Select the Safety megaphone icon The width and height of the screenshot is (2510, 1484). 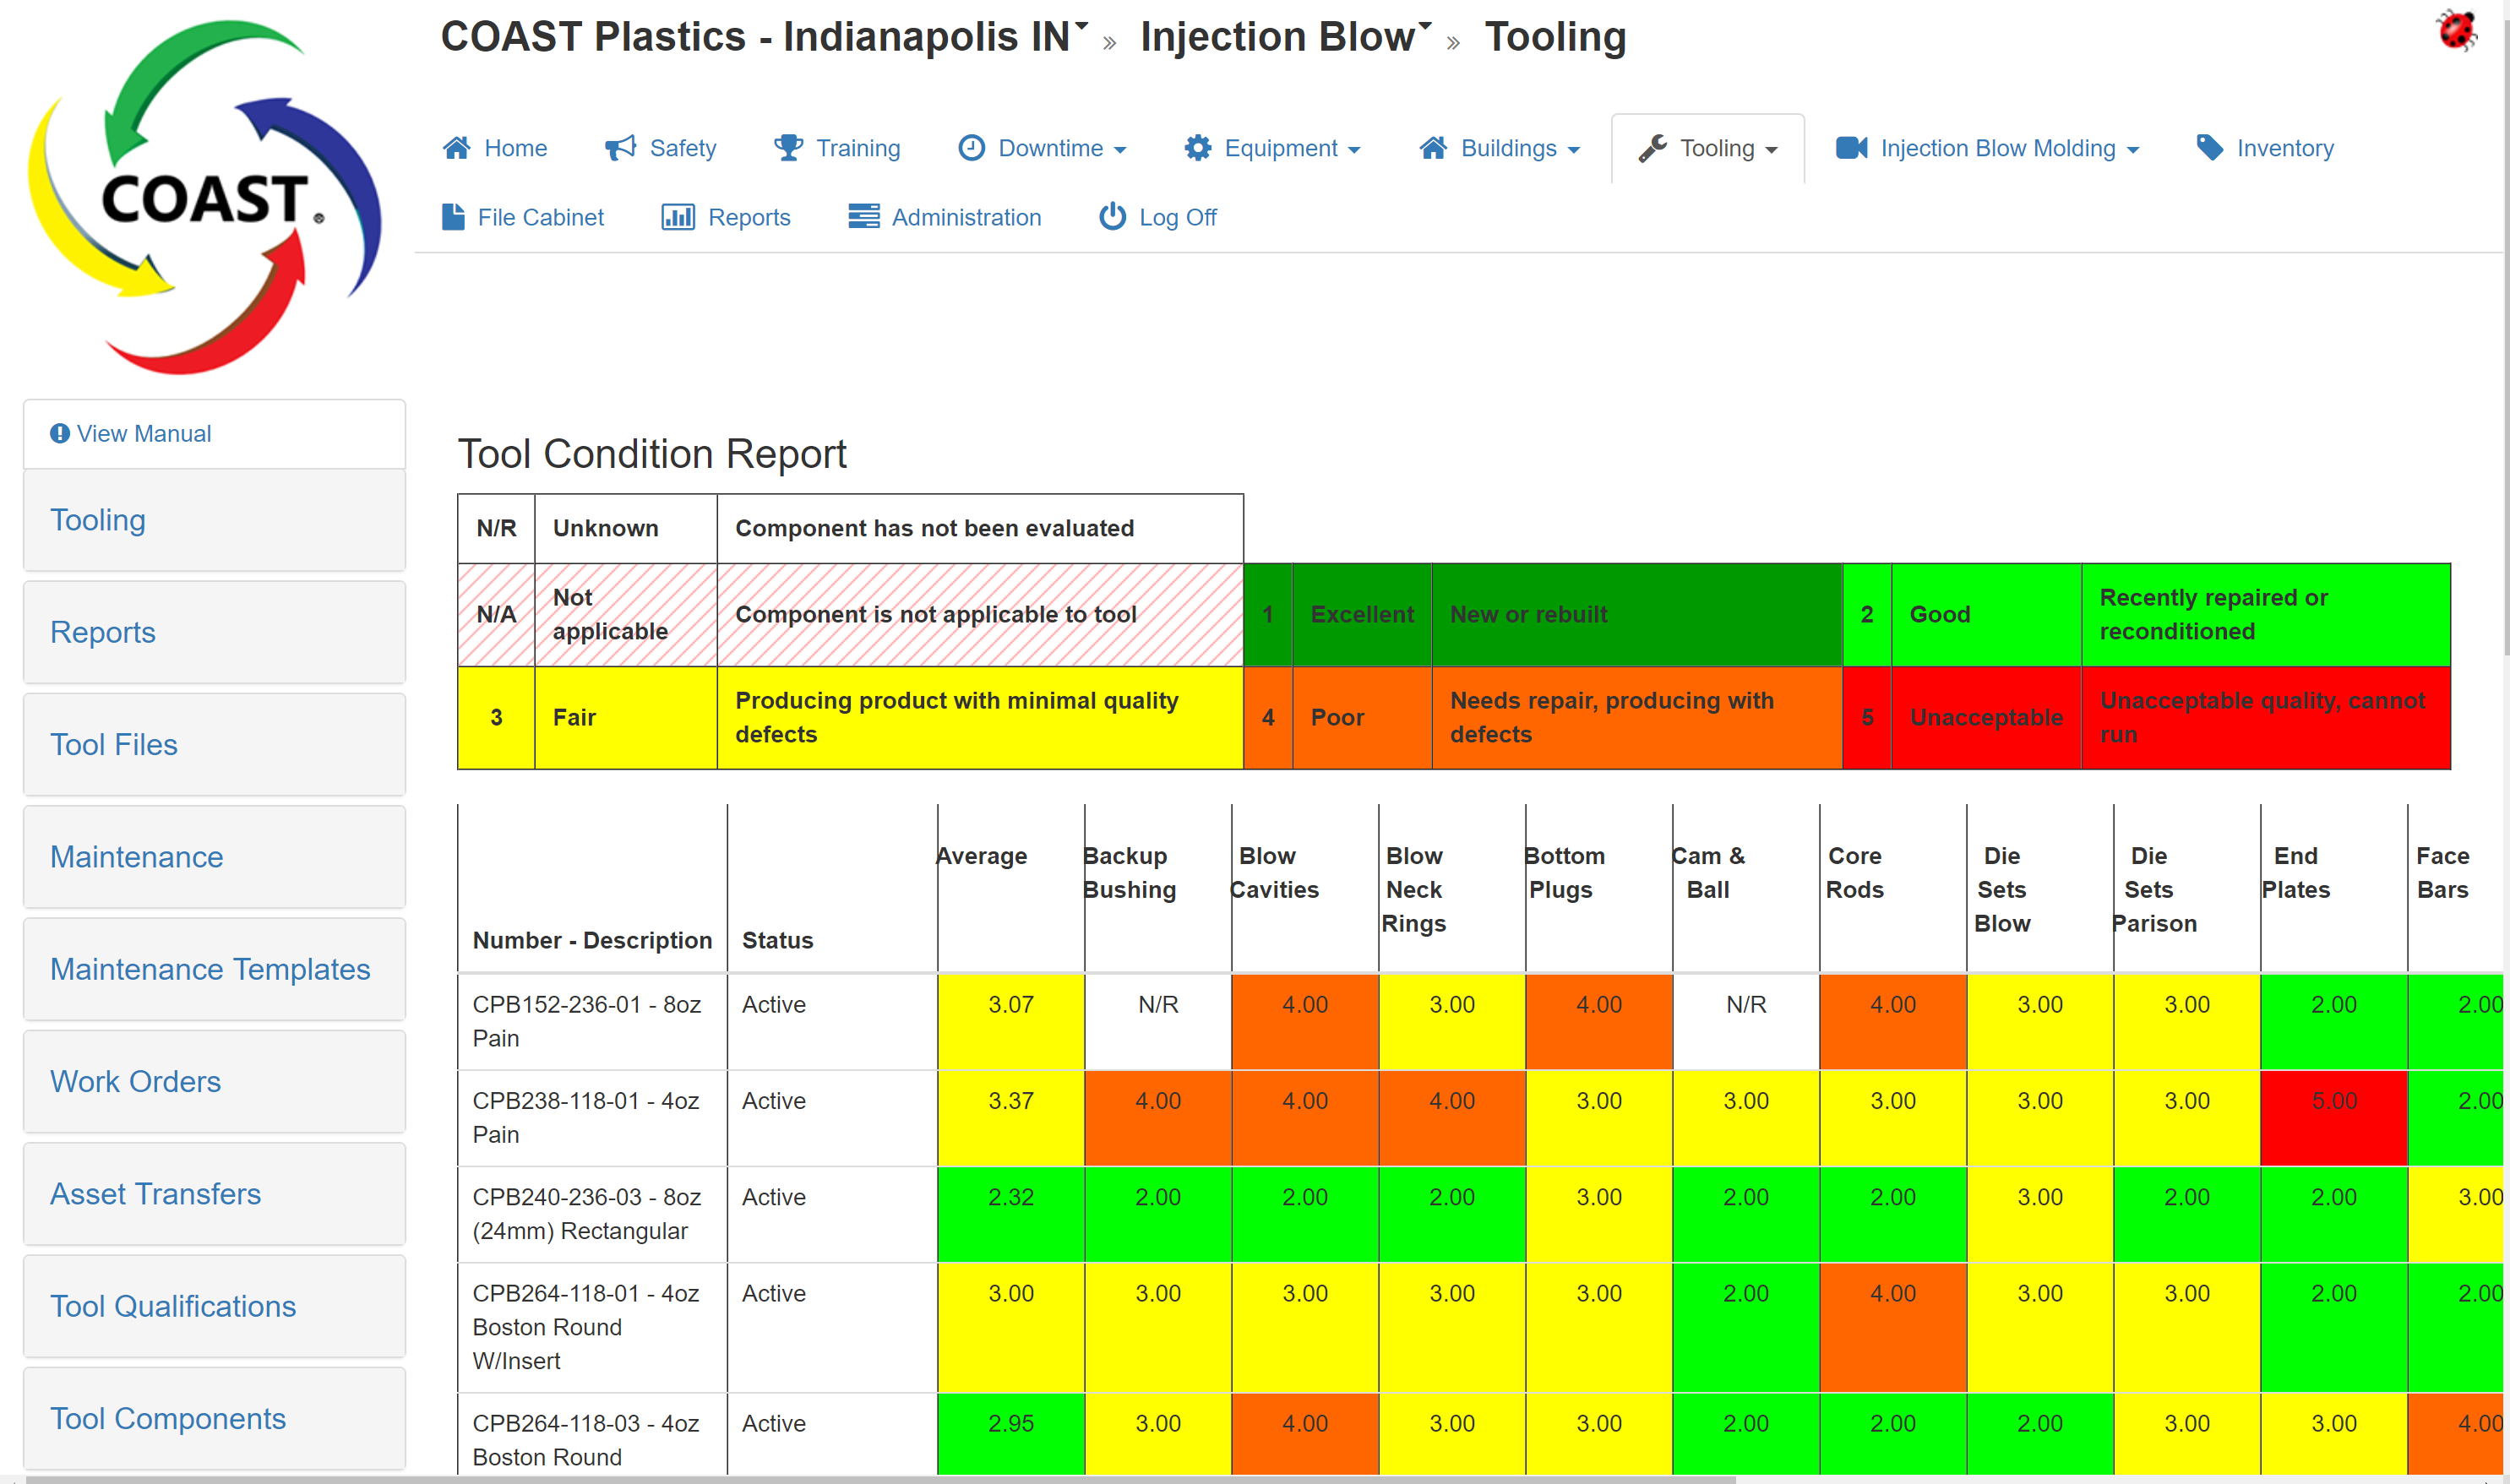click(619, 147)
